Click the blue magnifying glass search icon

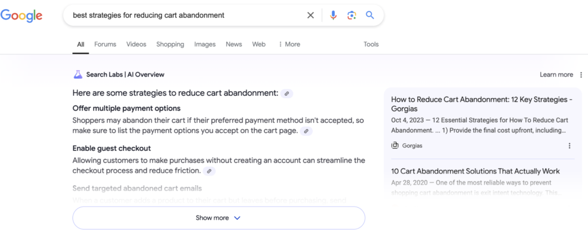(370, 15)
